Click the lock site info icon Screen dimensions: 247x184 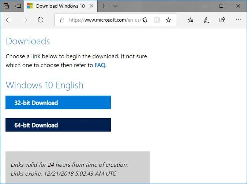click(62, 20)
